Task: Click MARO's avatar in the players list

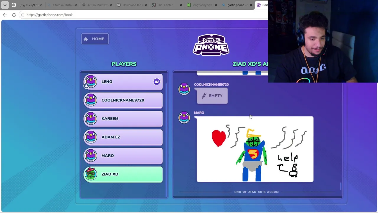Action: click(91, 155)
